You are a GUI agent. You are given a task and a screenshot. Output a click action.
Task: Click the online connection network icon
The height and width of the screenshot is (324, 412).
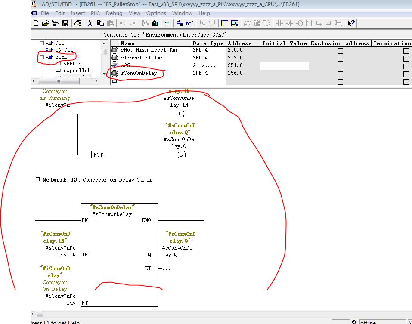(180, 23)
